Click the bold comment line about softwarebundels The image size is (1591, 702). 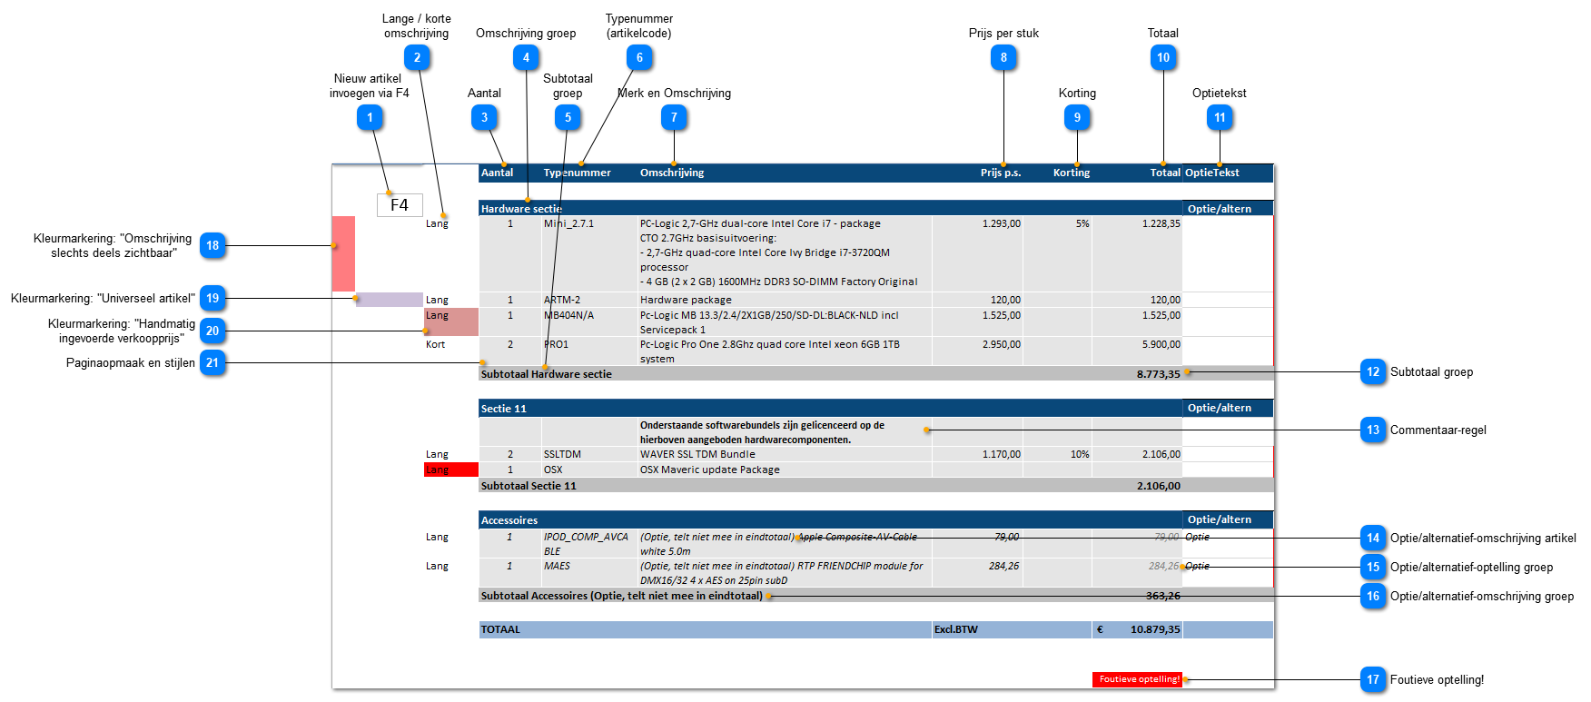(x=762, y=432)
